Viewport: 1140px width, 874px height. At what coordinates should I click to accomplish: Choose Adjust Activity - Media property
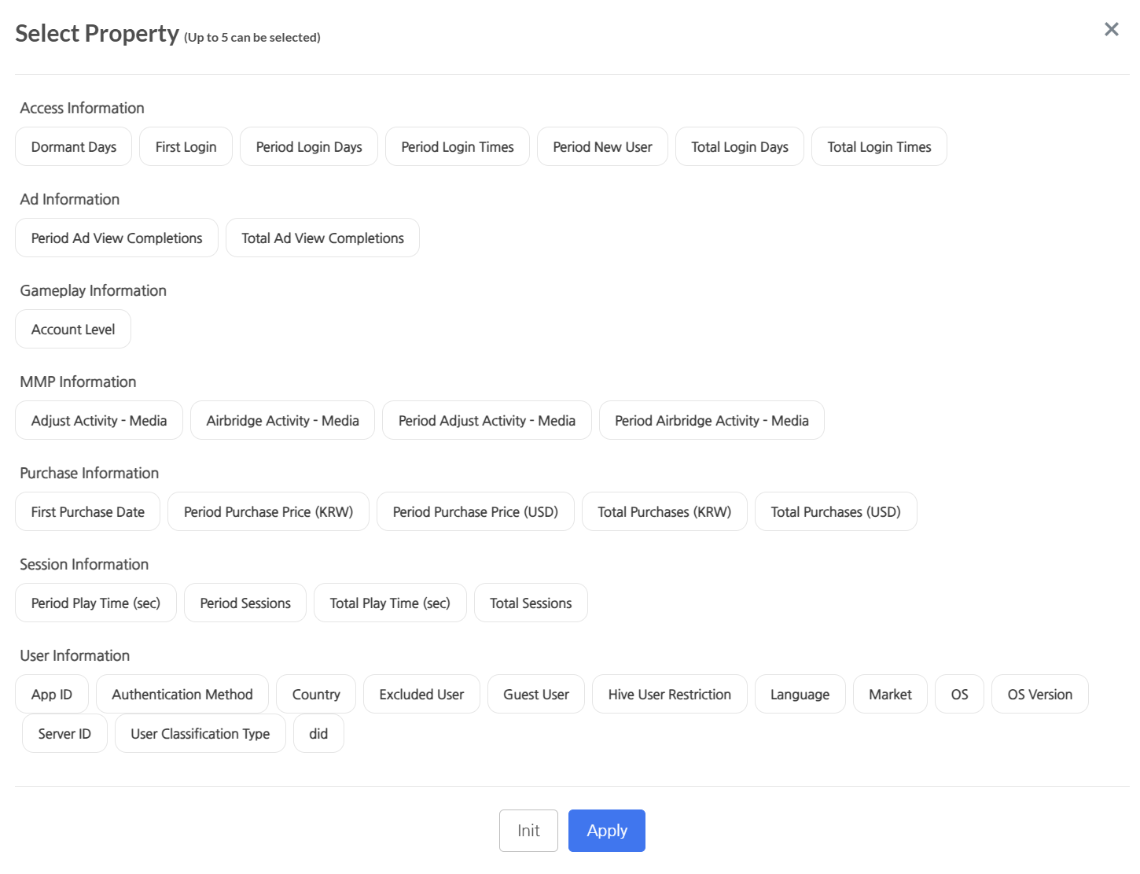point(99,421)
